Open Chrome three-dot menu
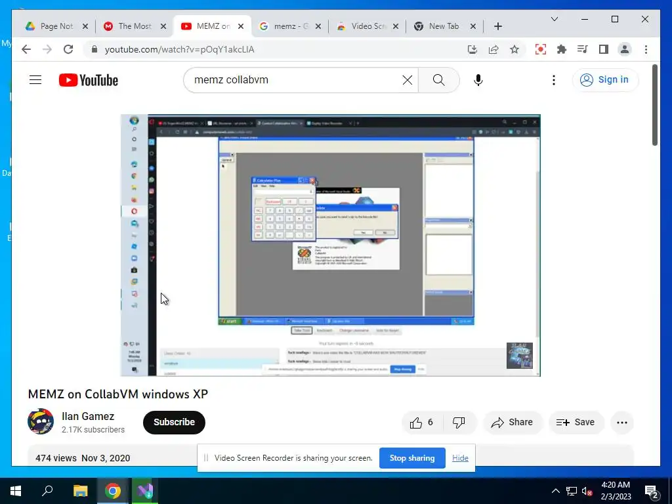672x504 pixels. point(646,49)
